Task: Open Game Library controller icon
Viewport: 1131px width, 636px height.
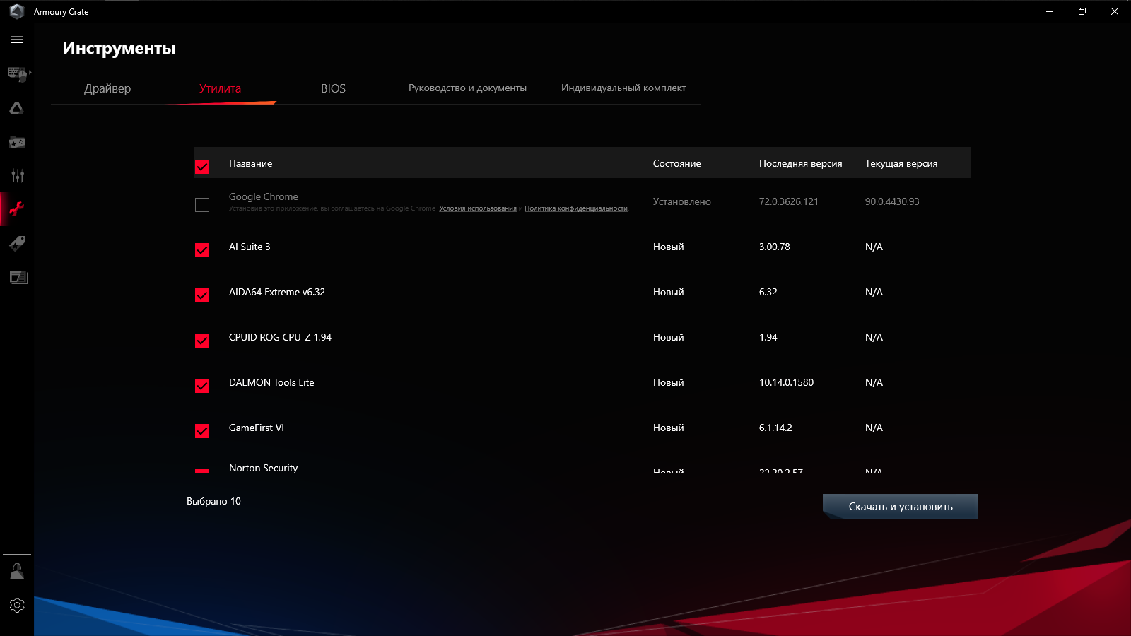Action: point(17,142)
